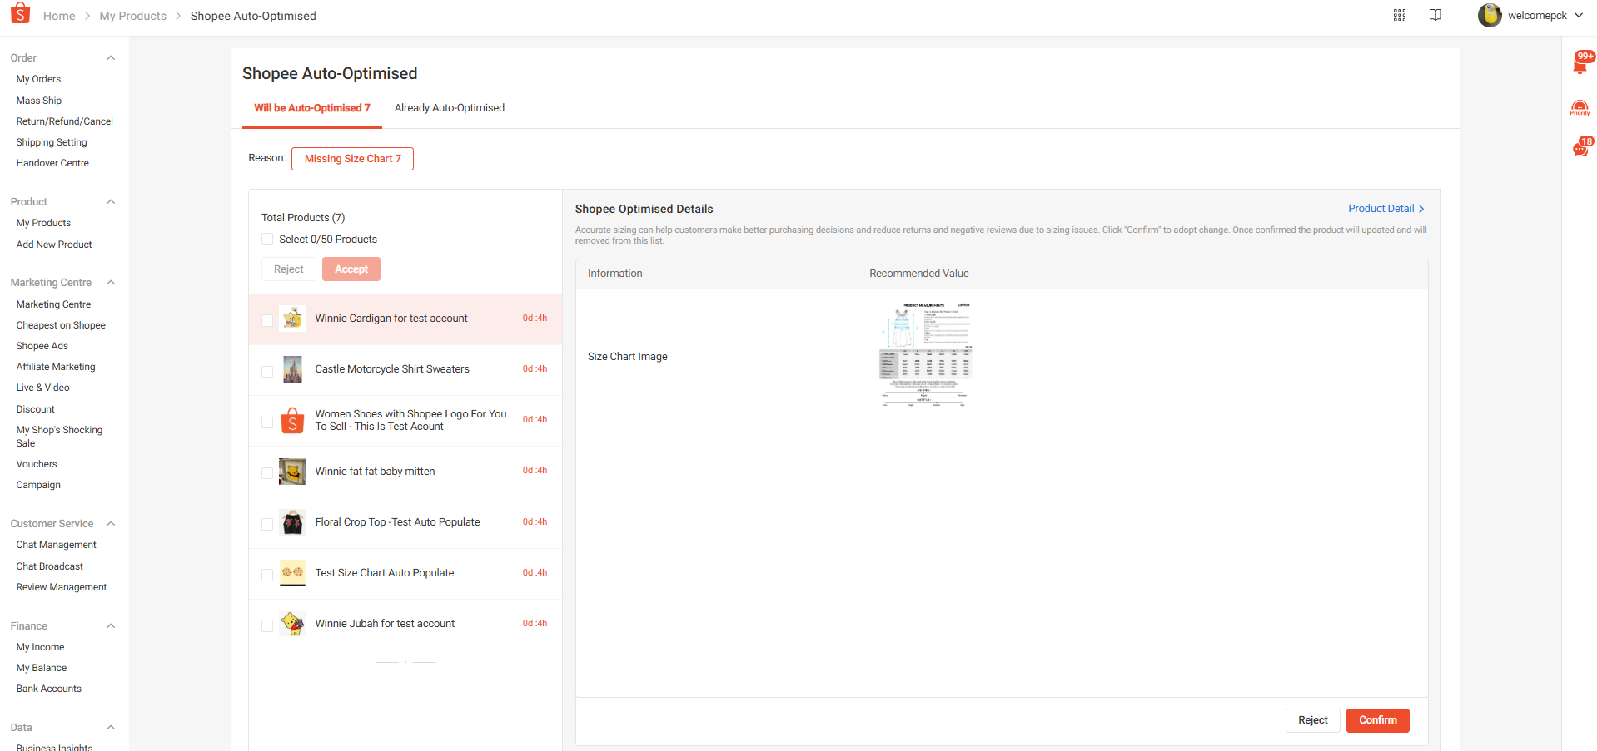This screenshot has width=1597, height=751.
Task: Switch to Already Auto-Optimised tab
Action: coord(450,108)
